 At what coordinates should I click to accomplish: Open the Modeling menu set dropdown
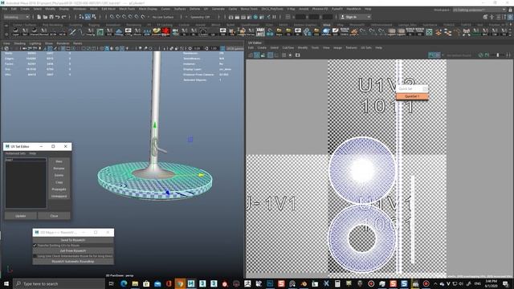pyautogui.click(x=16, y=17)
